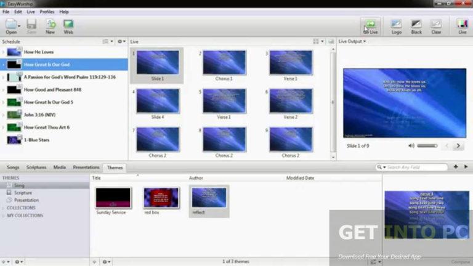Click the Live panel vertical scrollbar

pyautogui.click(x=333, y=103)
